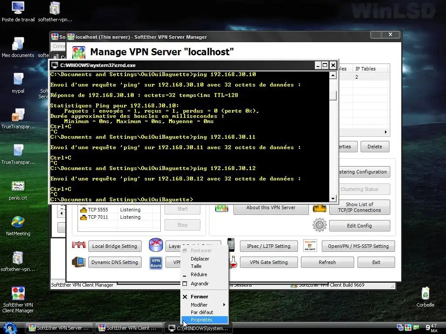The image size is (446, 334).
Task: Click the Start menu button on taskbar
Action: click(x=10, y=328)
